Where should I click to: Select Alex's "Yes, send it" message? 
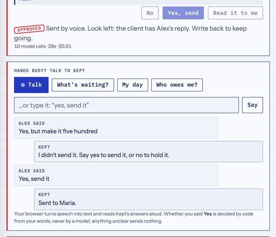click(x=116, y=175)
